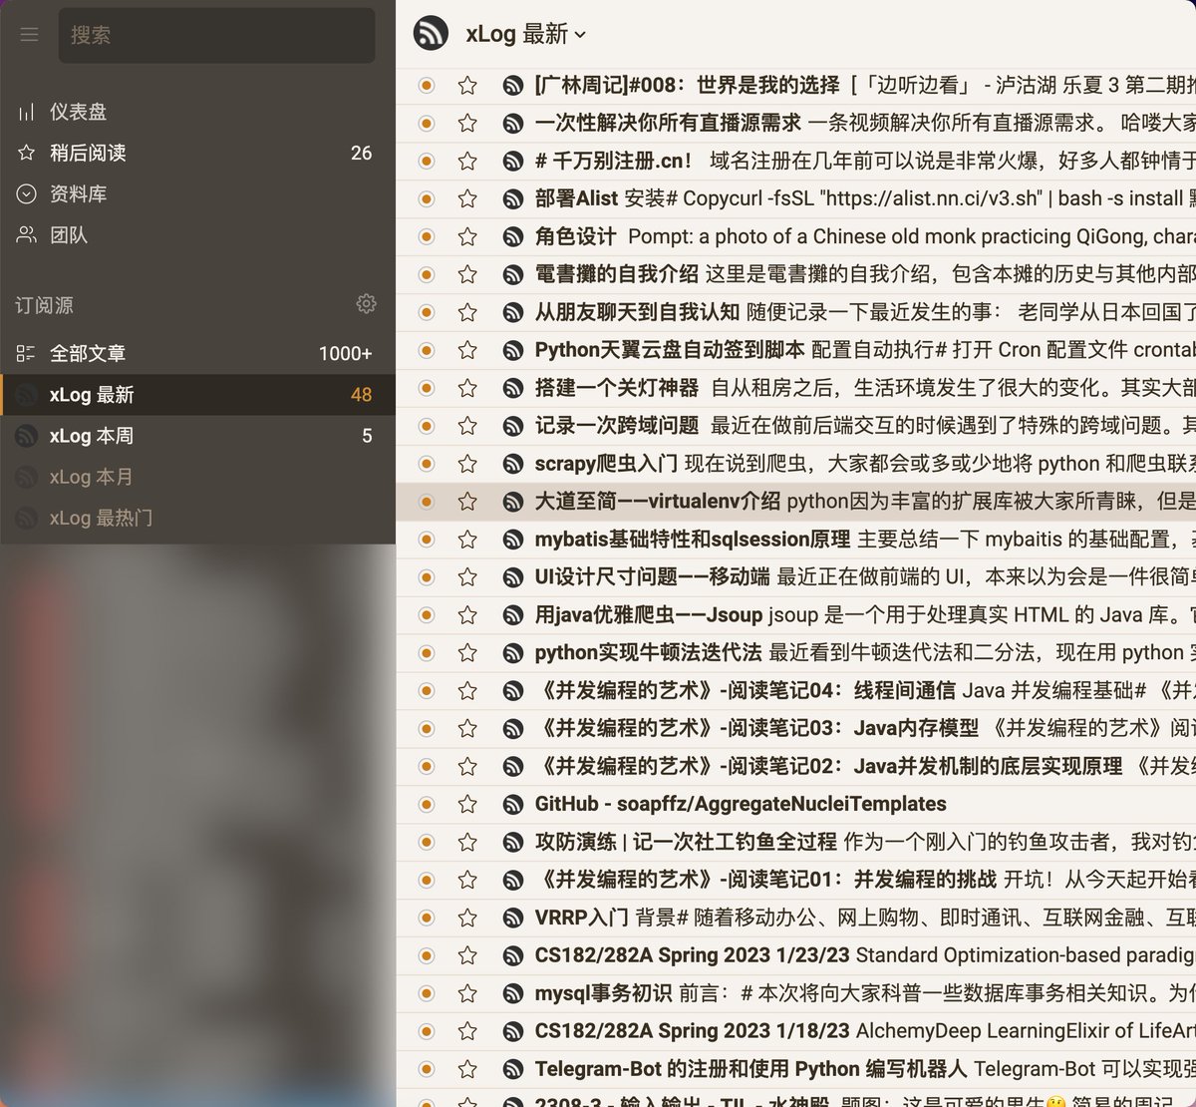Image resolution: width=1196 pixels, height=1107 pixels.
Task: Star the 角色设计 article
Action: tap(467, 237)
